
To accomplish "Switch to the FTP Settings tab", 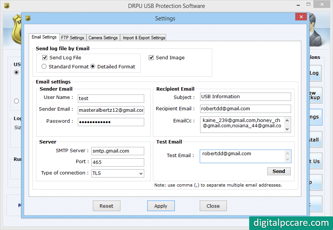I will pyautogui.click(x=72, y=38).
